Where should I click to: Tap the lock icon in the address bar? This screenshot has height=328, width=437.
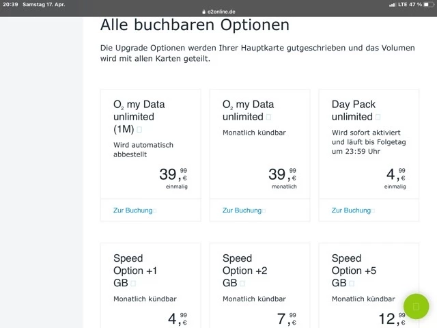(x=203, y=12)
